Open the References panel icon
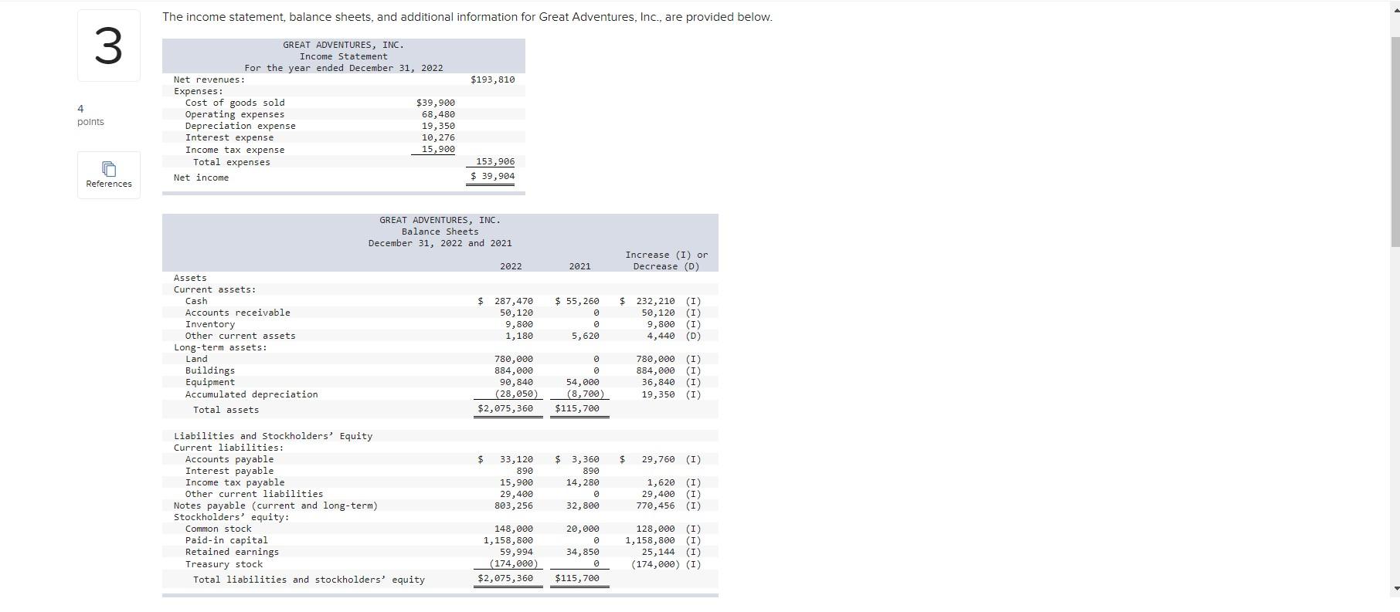 109,168
